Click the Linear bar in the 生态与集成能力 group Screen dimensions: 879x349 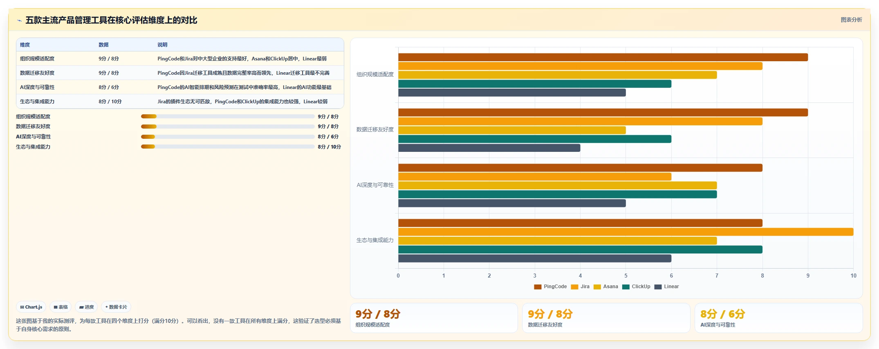(535, 258)
